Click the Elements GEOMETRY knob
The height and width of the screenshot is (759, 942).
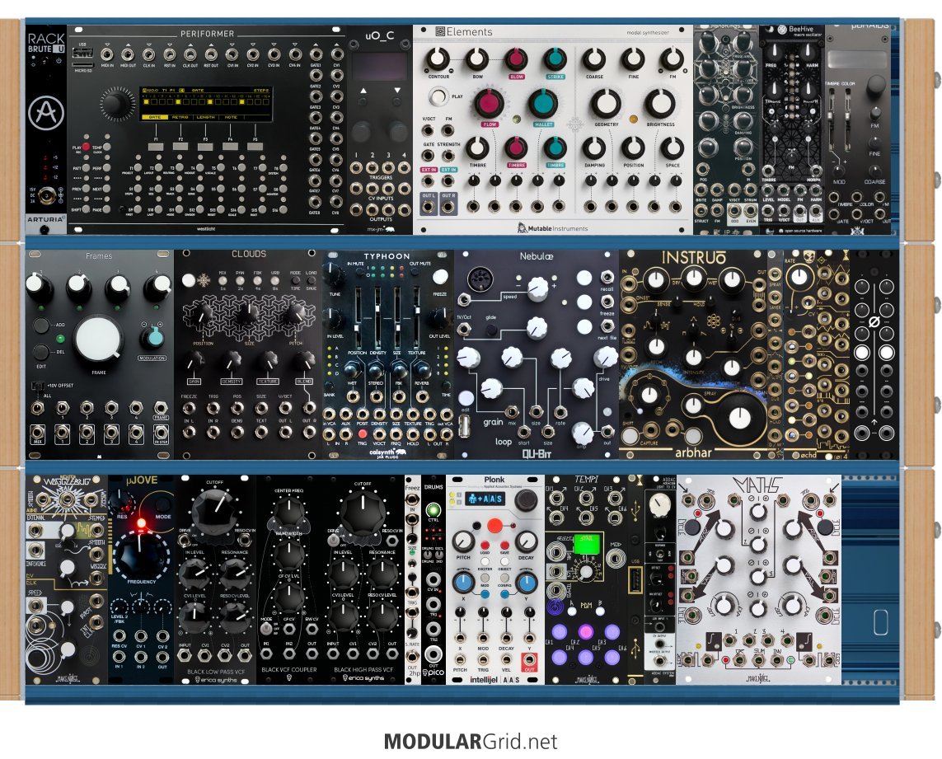[607, 103]
